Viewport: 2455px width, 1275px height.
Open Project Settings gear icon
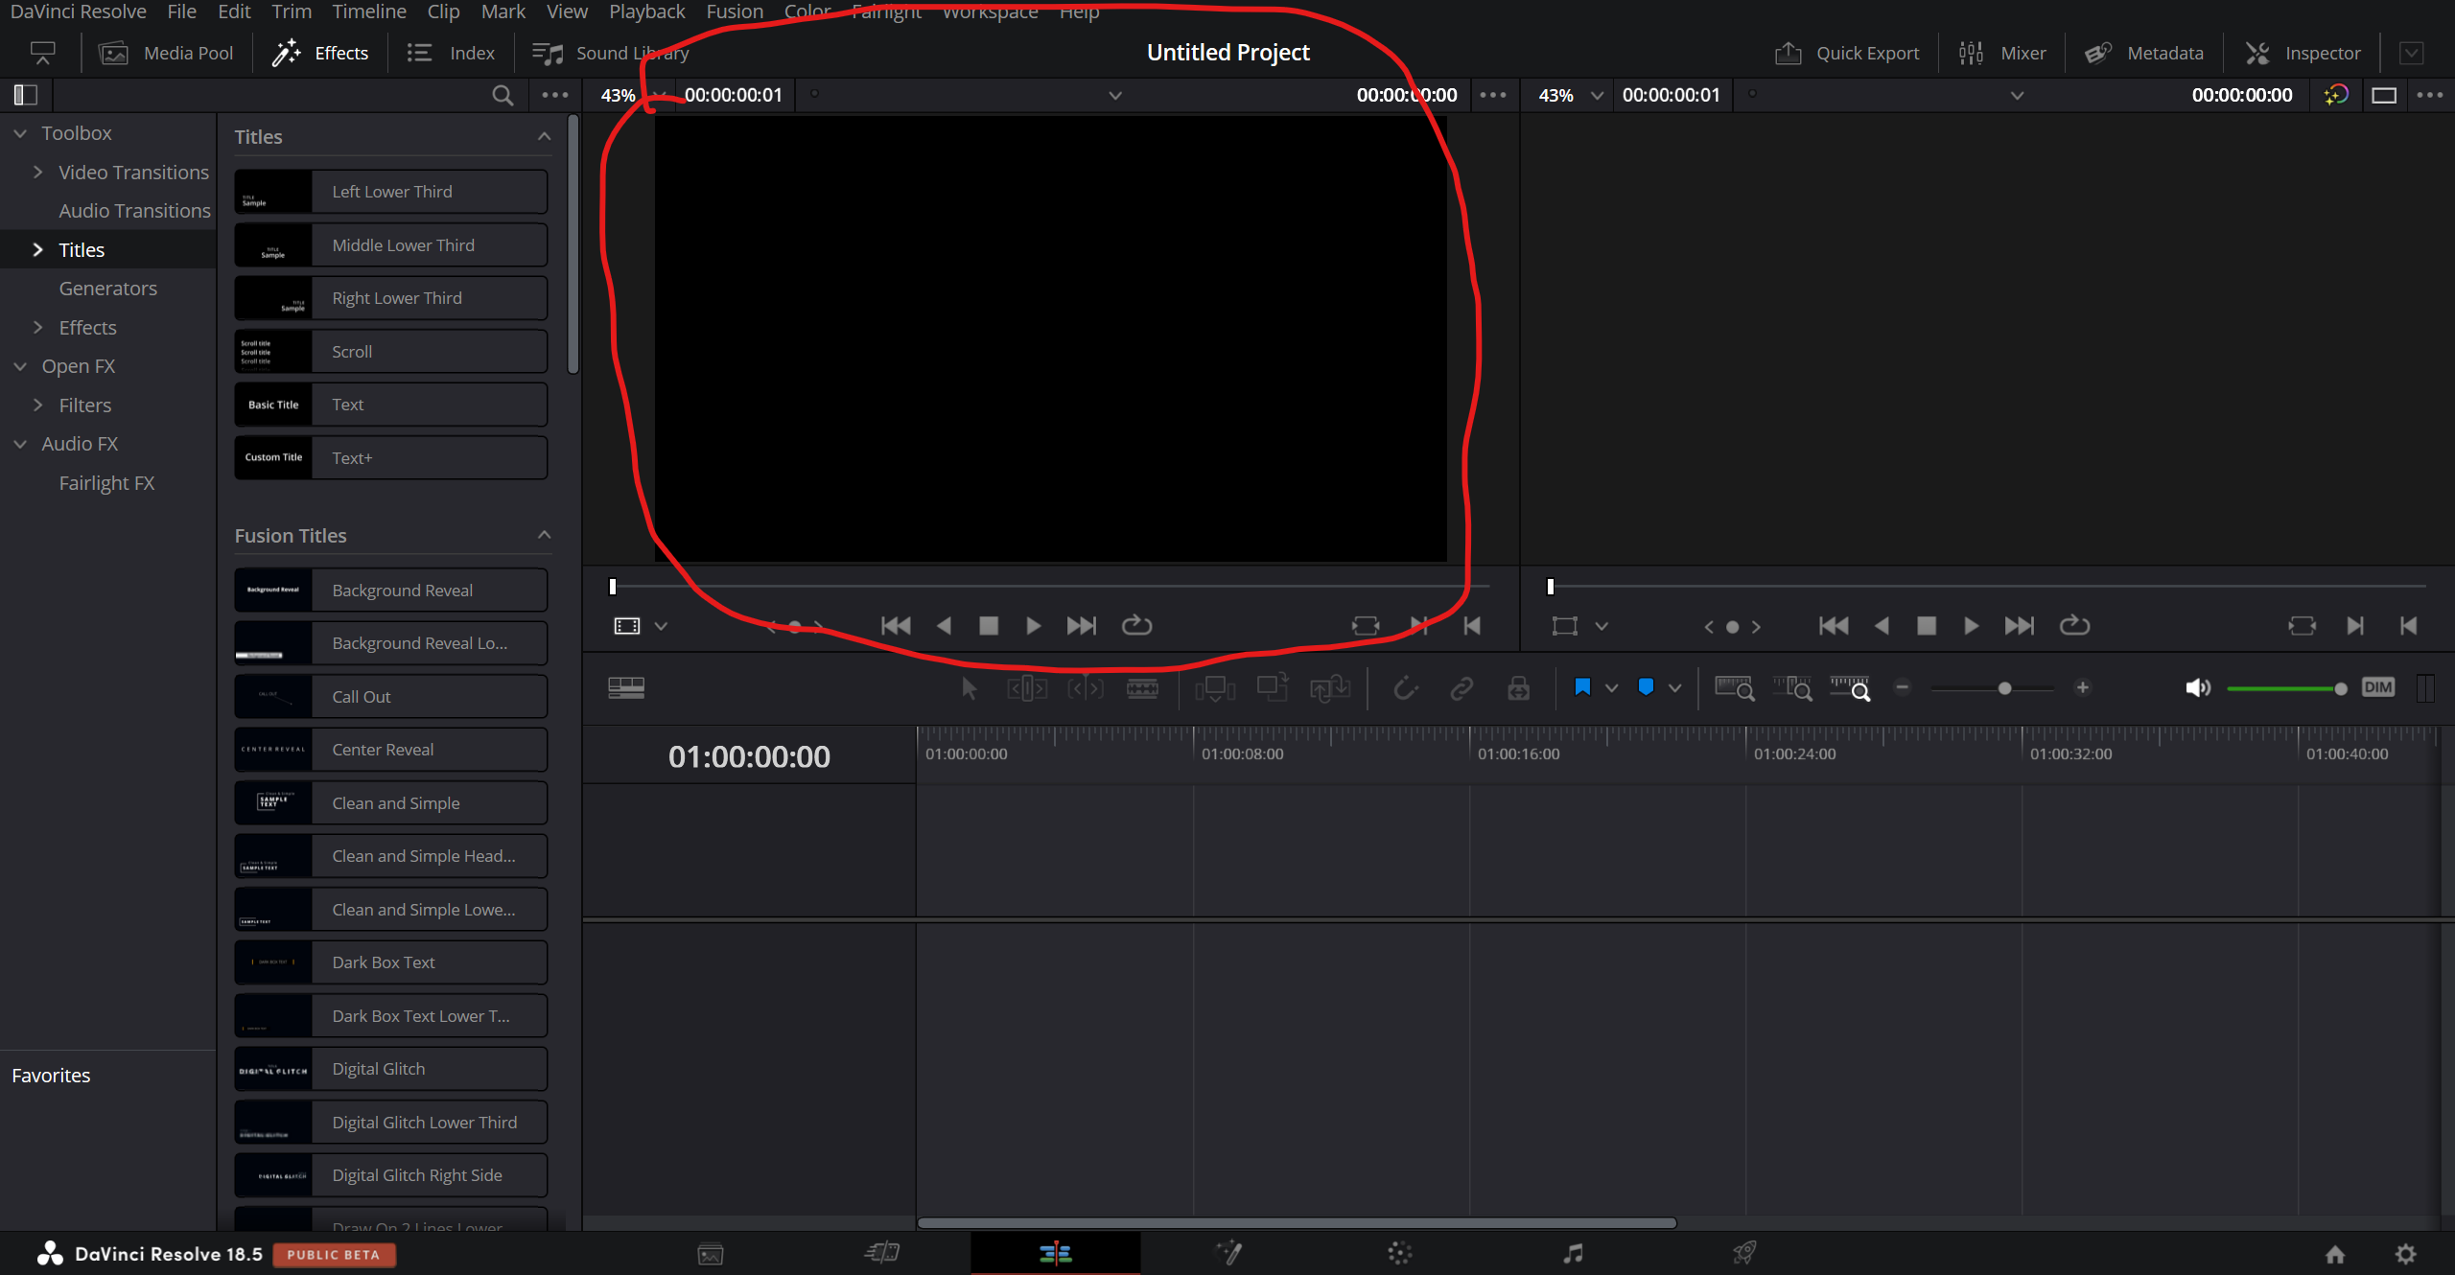(x=2405, y=1254)
